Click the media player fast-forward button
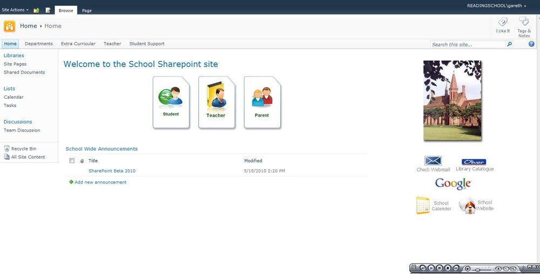The height and width of the screenshot is (274, 540). pyautogui.click(x=456, y=268)
